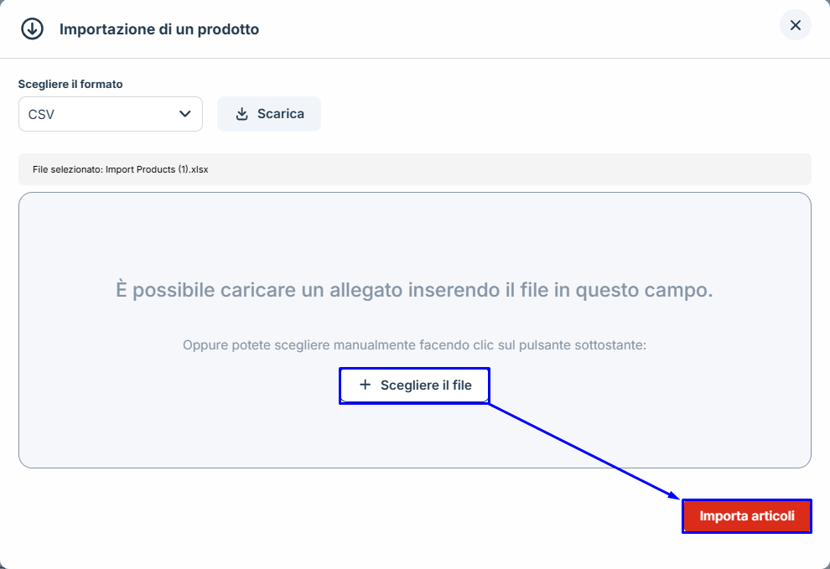
Task: Click the 'Importazione di un prodotto' title
Action: click(x=159, y=29)
